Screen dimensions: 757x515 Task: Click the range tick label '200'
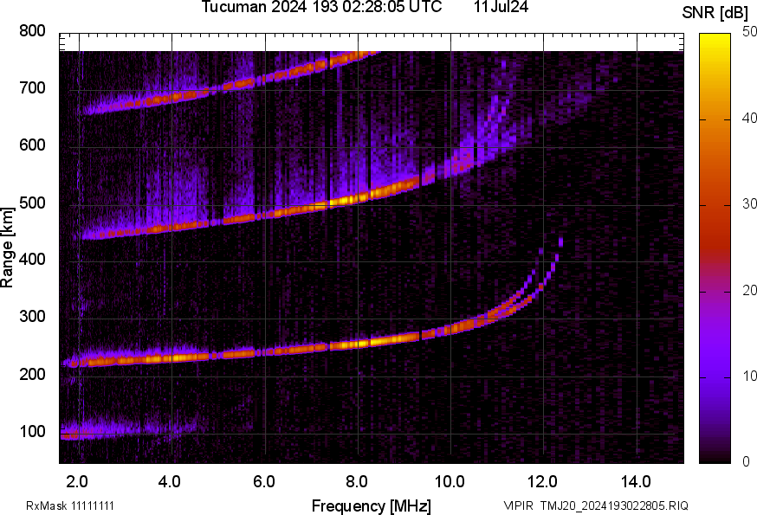pos(32,374)
